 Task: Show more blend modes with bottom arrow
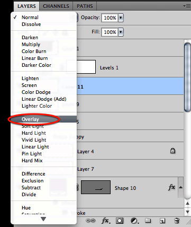click(43, 219)
